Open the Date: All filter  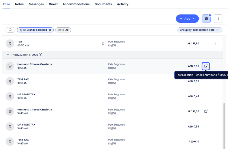[x=63, y=30]
